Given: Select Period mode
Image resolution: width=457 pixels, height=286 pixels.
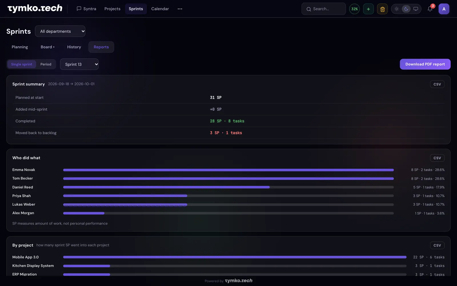Looking at the screenshot, I should (46, 64).
